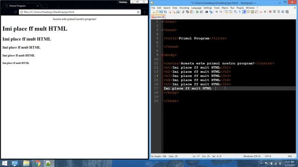This screenshot has width=298, height=167.
Task: Close the pp.html tab with its X
Action: point(163,17)
